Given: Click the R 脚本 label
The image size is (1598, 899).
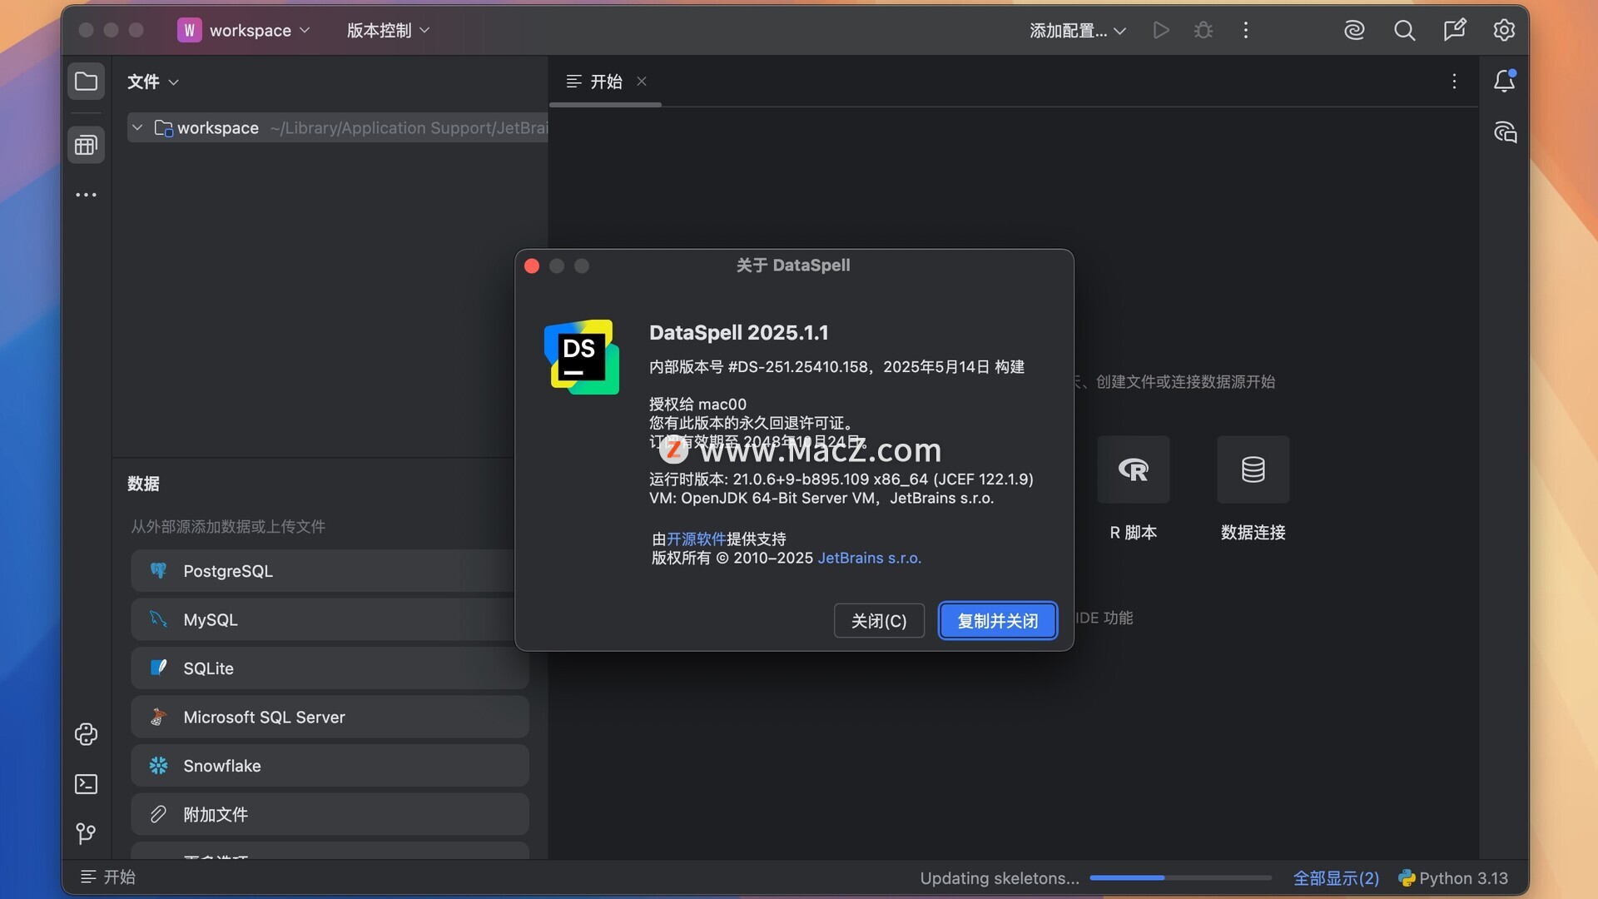Looking at the screenshot, I should (1134, 533).
